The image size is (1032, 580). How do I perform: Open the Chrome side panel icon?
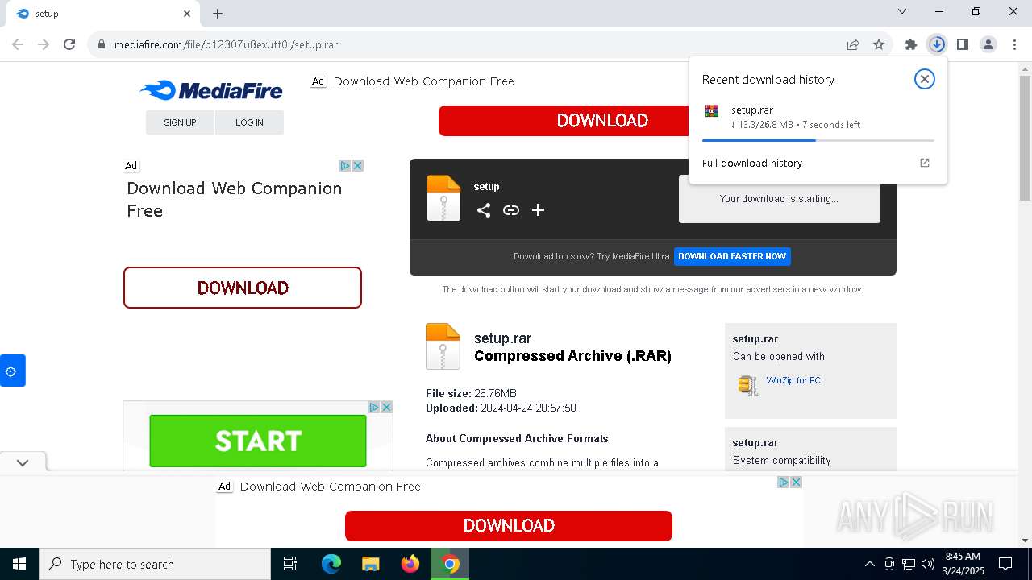[x=963, y=44]
